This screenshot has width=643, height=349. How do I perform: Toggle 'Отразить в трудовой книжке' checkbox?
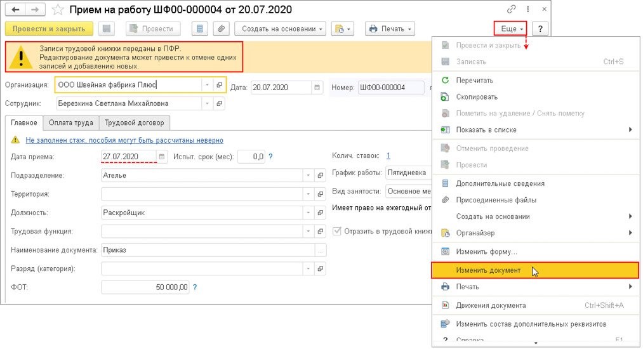coord(336,232)
